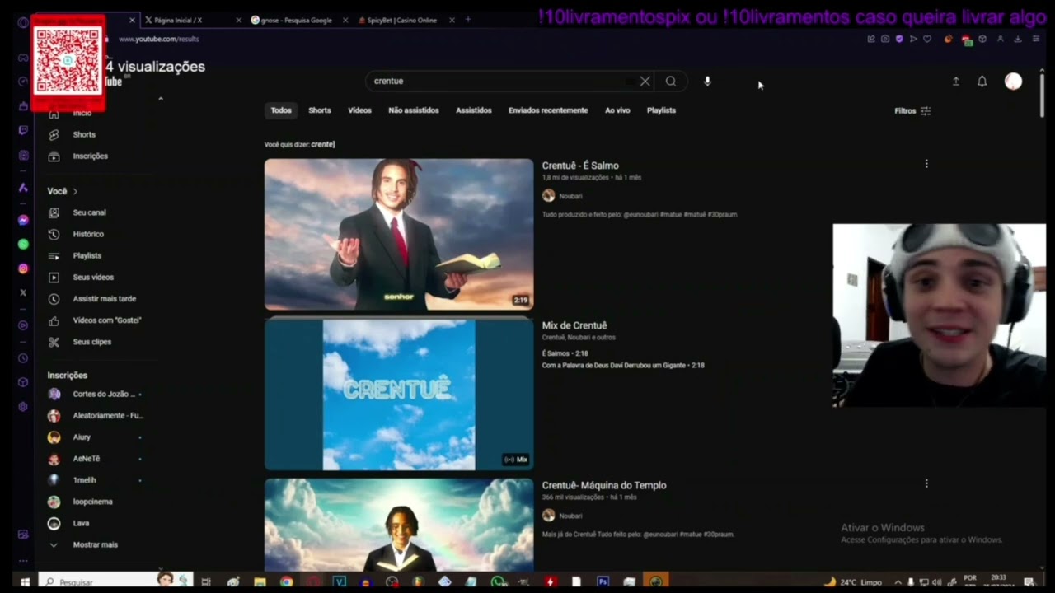Select the Vídeos filter chip
This screenshot has width=1055, height=593.
359,110
